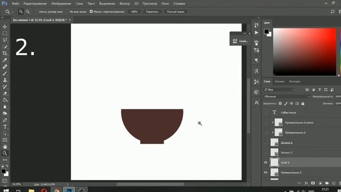Select the Zoom tool in left toolbar
This screenshot has width=341, height=192.
[x=5, y=153]
